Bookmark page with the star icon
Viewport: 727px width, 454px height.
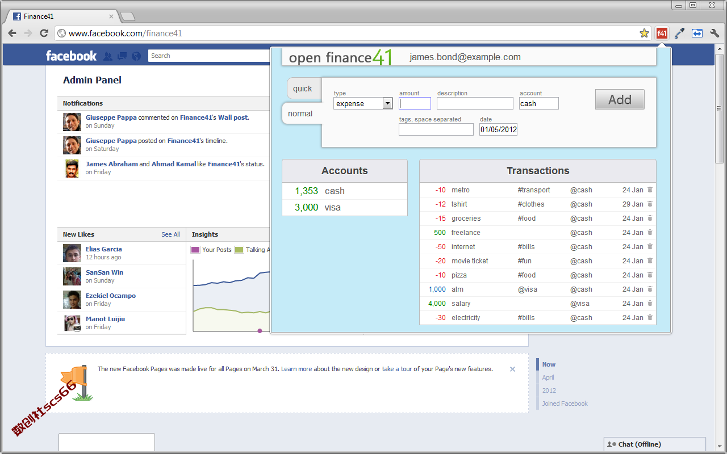pyautogui.click(x=644, y=33)
